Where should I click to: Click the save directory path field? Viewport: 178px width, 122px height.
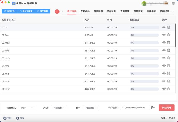point(135,108)
